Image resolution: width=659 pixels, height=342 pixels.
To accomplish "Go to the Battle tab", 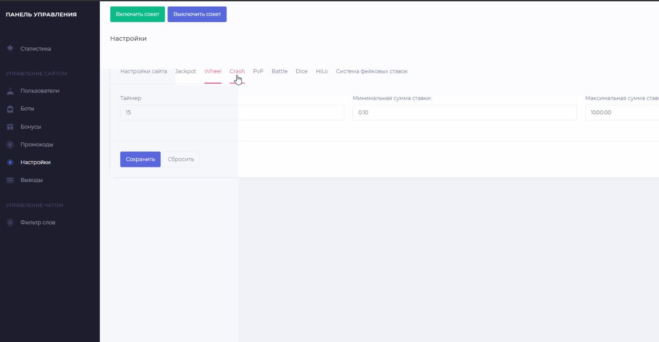I will pos(279,71).
